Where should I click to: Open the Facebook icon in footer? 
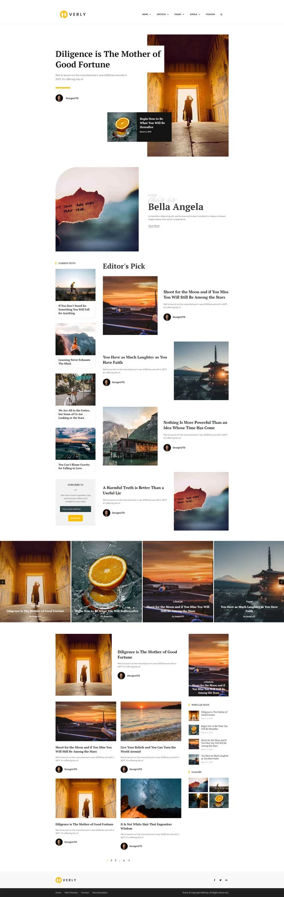(x=214, y=880)
